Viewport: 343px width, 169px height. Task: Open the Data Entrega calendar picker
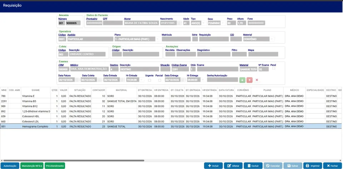183,80
